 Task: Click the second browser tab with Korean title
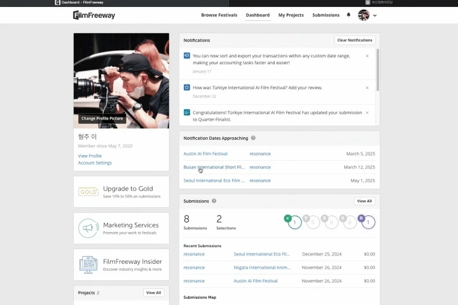(379, 3)
